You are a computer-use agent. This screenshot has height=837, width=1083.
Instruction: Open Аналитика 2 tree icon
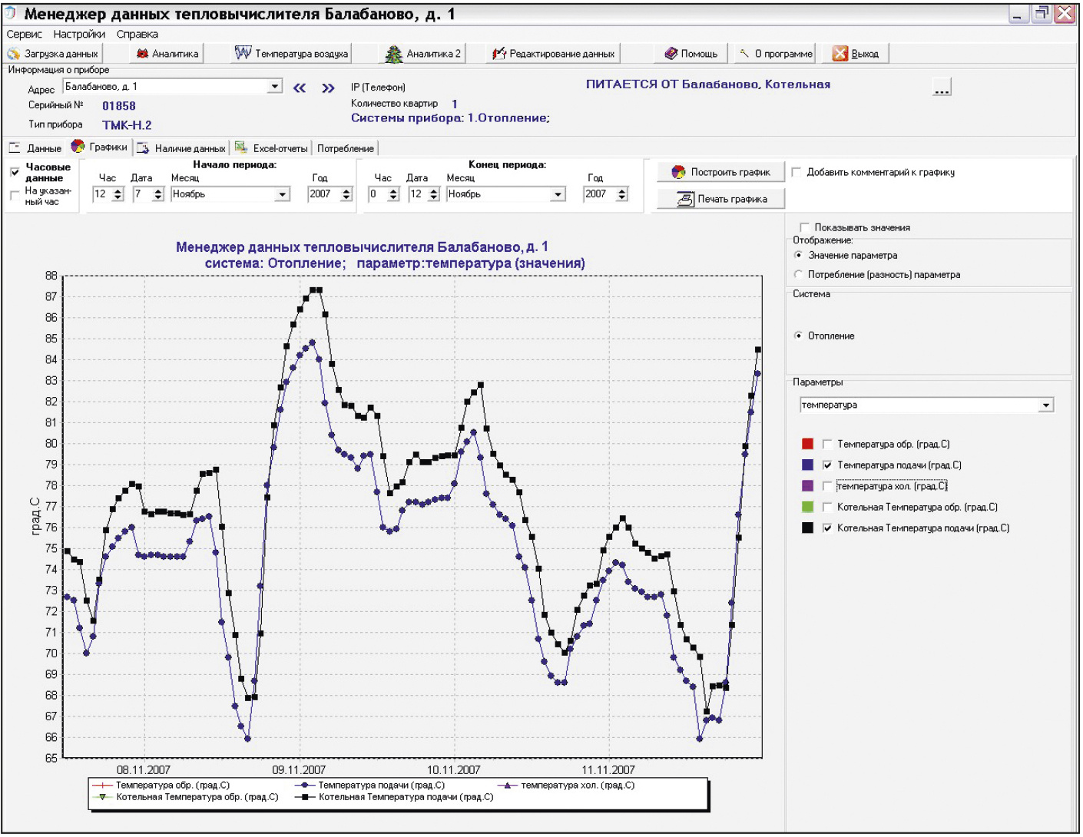point(394,54)
